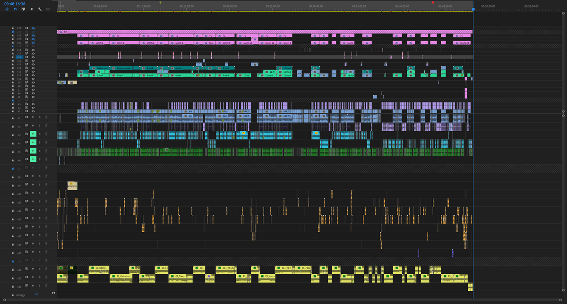The height and width of the screenshot is (304, 567).
Task: Hide track V16 with eye icon
Action: pyautogui.click(x=34, y=57)
